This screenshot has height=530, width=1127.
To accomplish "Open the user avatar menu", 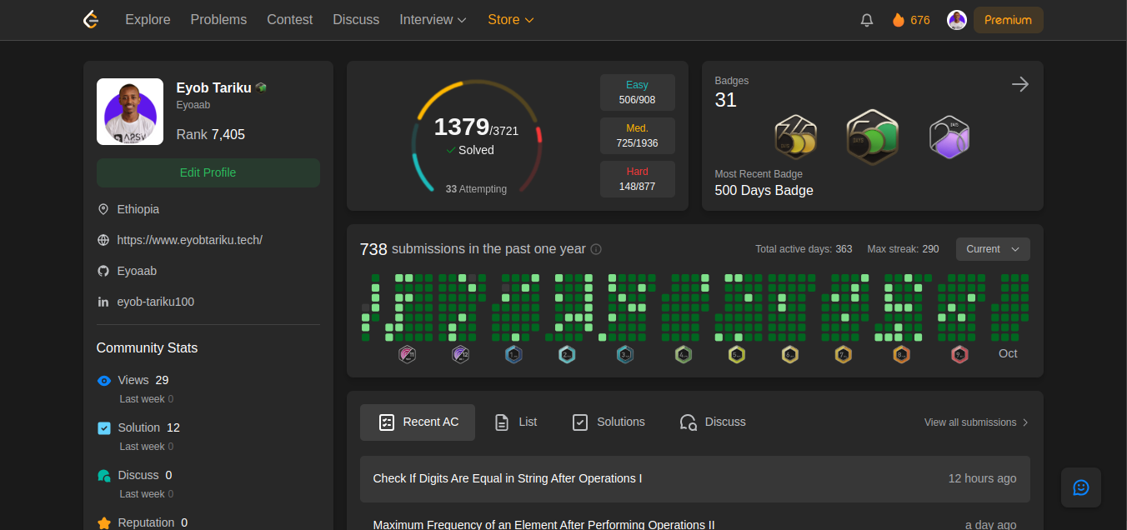I will 957,20.
